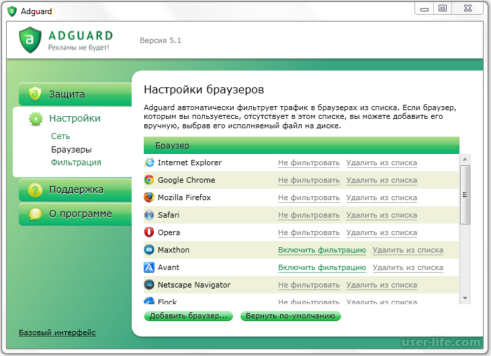The width and height of the screenshot is (491, 356).
Task: Remove Avant from the list
Action: (408, 268)
